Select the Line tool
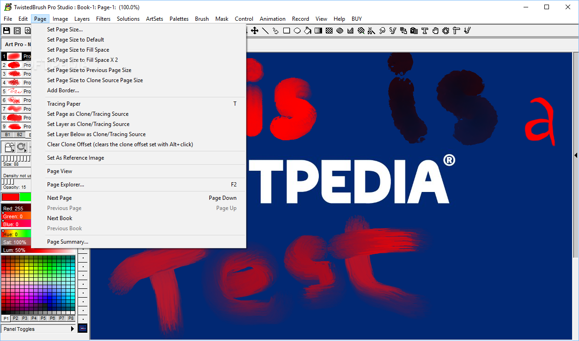 click(x=265, y=30)
